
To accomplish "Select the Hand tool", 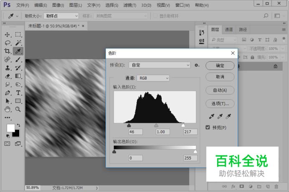I will pyautogui.click(x=7, y=109).
